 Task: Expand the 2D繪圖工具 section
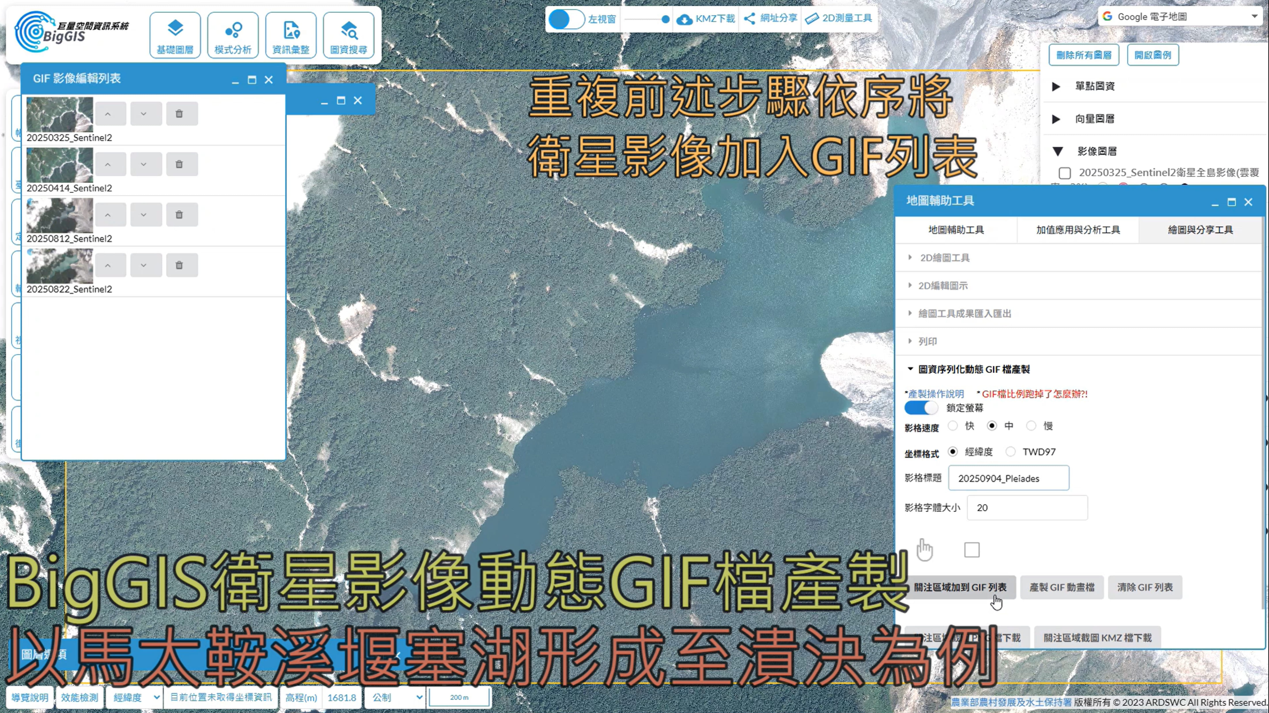944,258
